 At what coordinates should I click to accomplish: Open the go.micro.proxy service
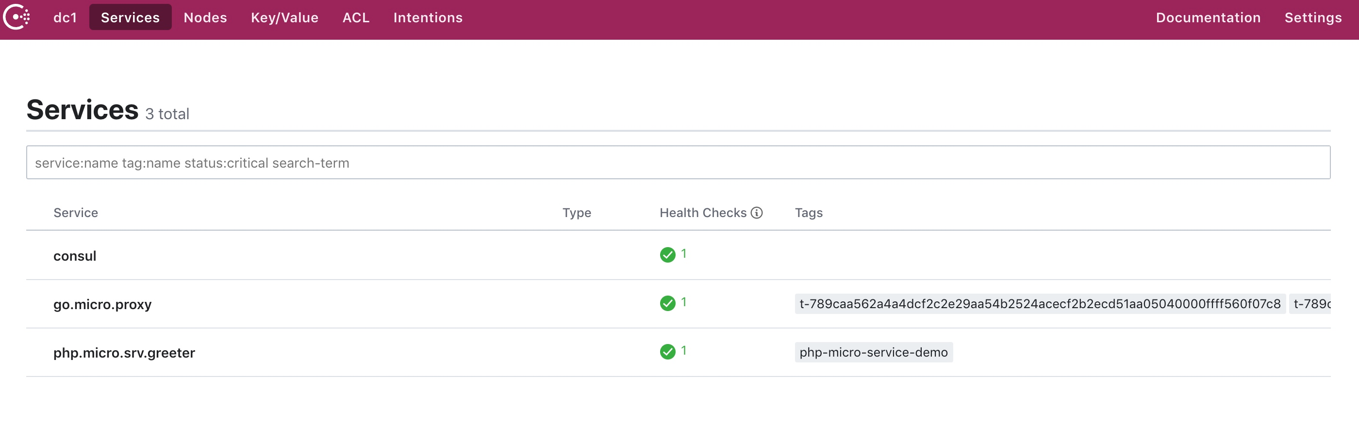[102, 304]
